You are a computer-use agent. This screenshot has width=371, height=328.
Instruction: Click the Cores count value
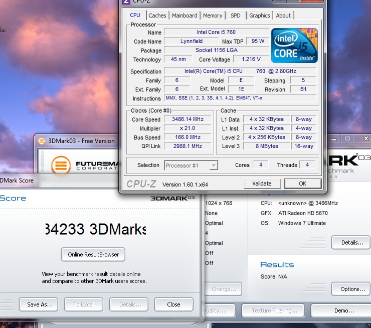[x=261, y=164]
